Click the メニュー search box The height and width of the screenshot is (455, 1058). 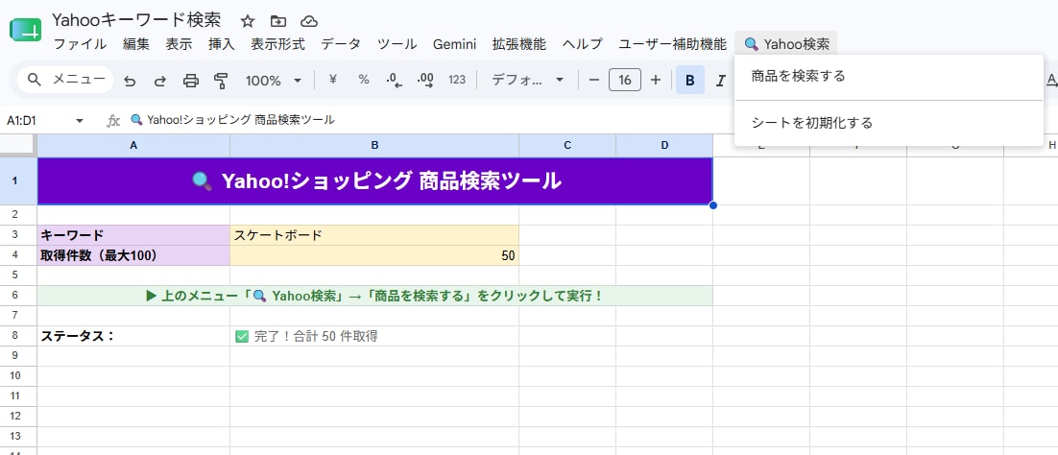65,80
